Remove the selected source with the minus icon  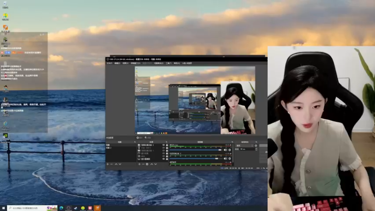[143, 164]
